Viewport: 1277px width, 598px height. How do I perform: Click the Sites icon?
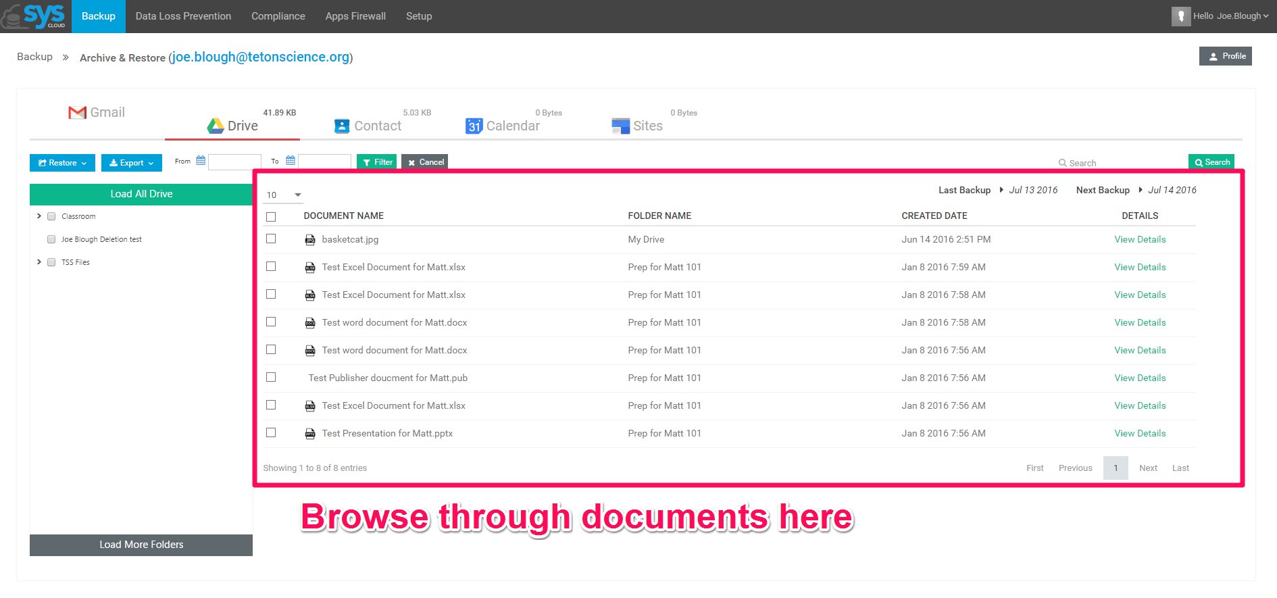[620, 126]
